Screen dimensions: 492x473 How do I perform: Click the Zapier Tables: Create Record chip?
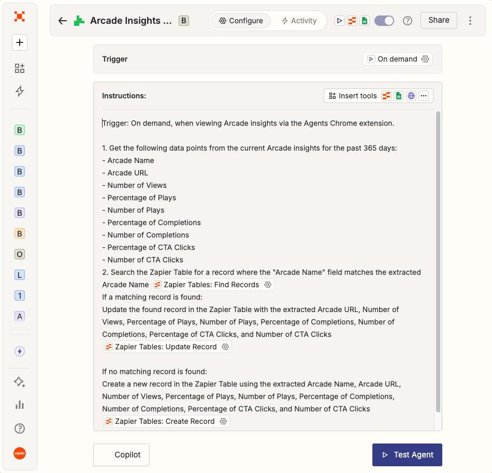point(166,421)
